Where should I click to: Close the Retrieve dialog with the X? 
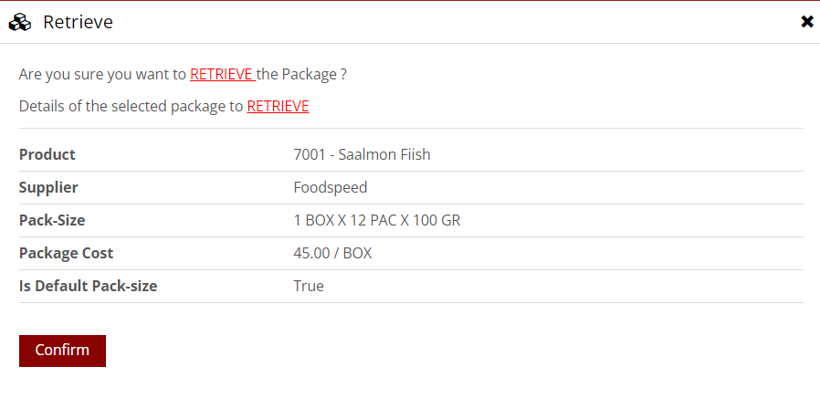[x=807, y=21]
